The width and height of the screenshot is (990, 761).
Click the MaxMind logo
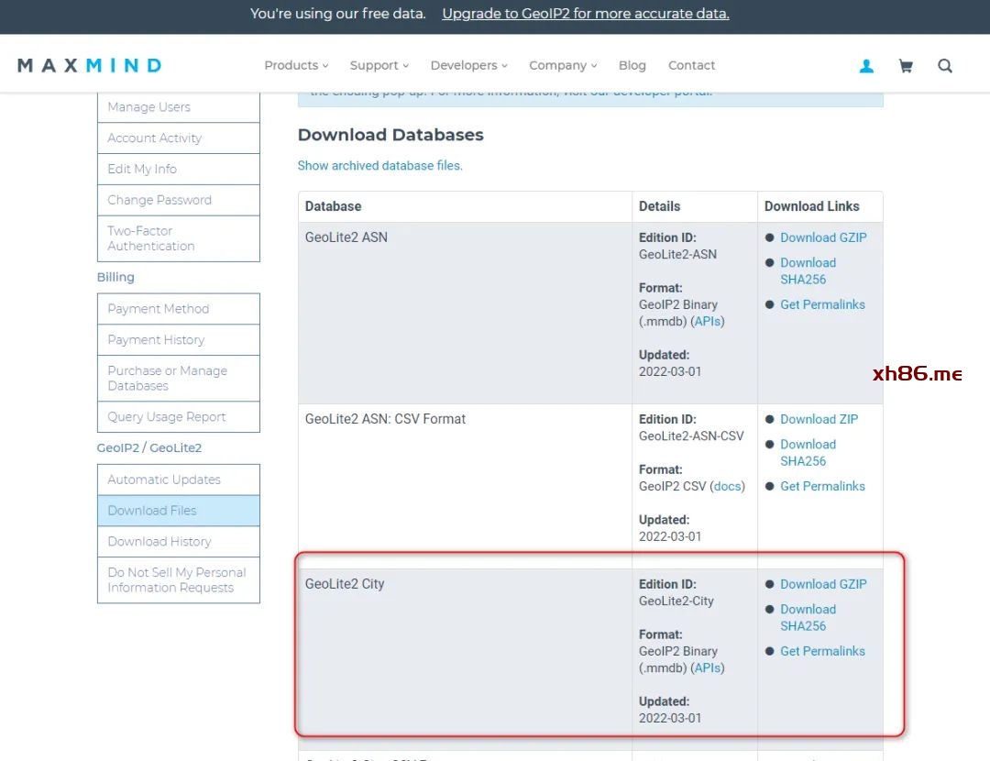tap(90, 66)
